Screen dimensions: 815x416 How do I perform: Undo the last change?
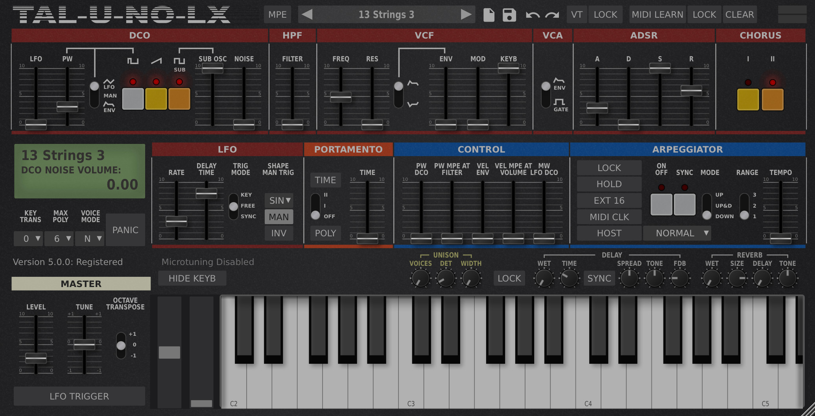click(533, 15)
